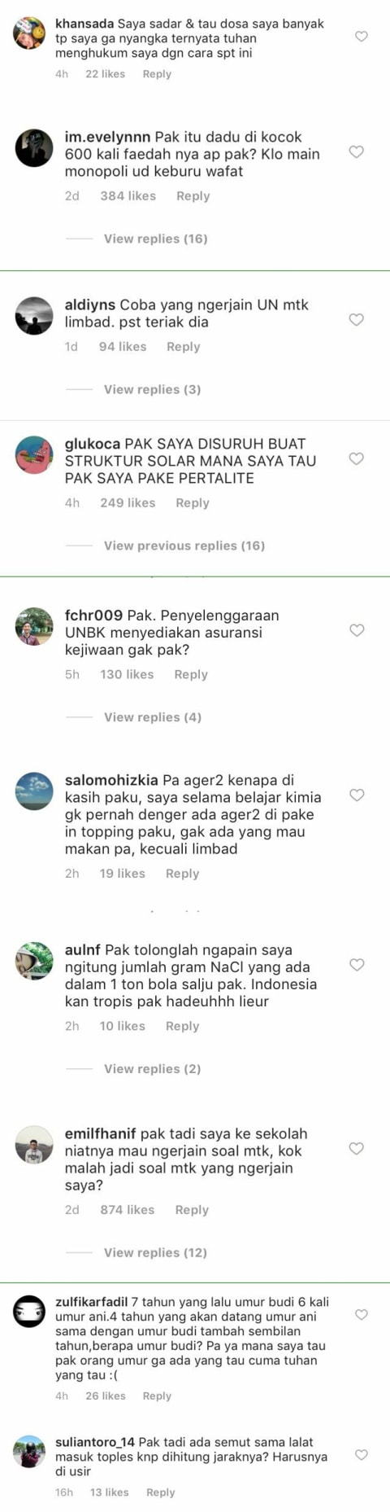Viewport: 390px width, 1512px height.
Task: Open zulfikarfadil's avatar
Action: (29, 1310)
